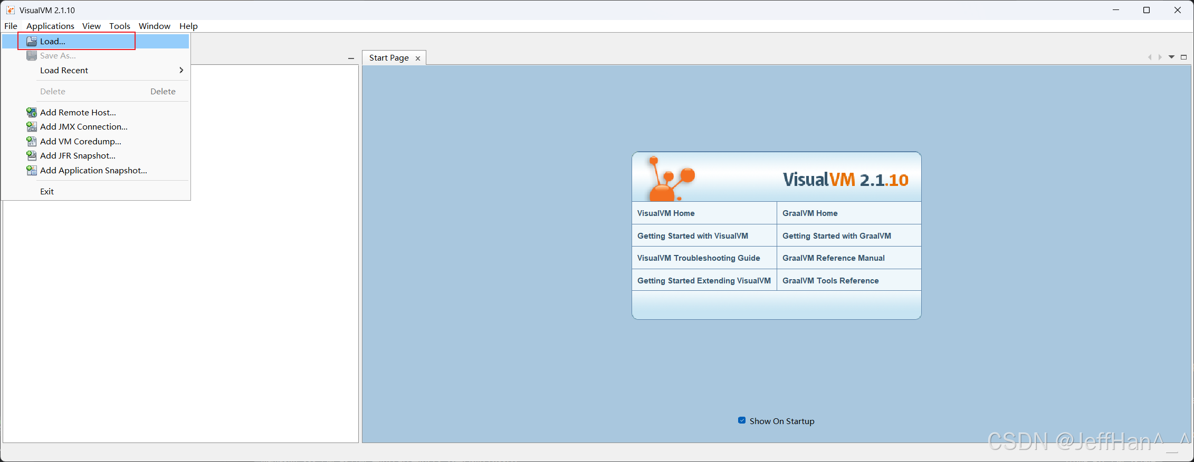Open the GraalVM Home link

point(810,213)
